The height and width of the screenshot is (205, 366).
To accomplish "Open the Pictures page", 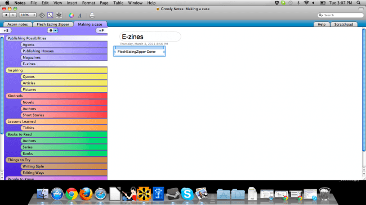I will tap(64, 89).
